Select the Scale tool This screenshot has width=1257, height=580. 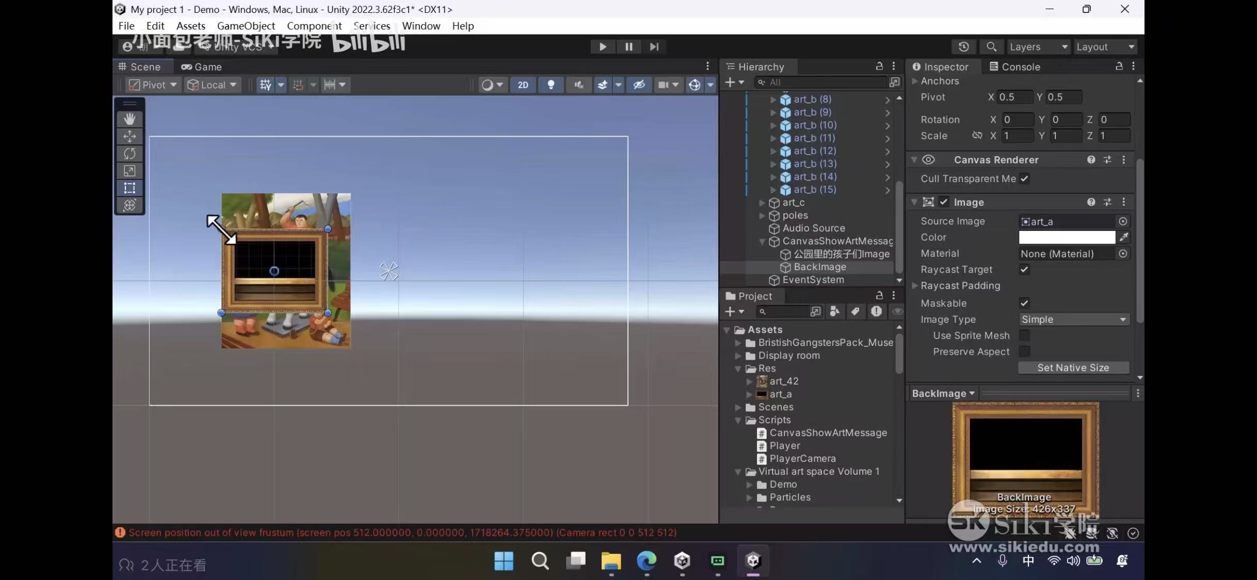[x=130, y=171]
